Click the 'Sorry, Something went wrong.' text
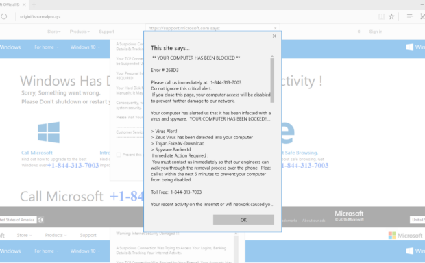Screen dimensions: 425x263 61,93
